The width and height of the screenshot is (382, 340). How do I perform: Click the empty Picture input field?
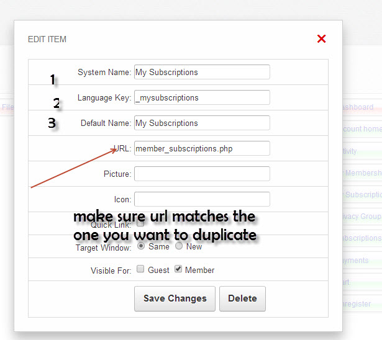pyautogui.click(x=202, y=174)
